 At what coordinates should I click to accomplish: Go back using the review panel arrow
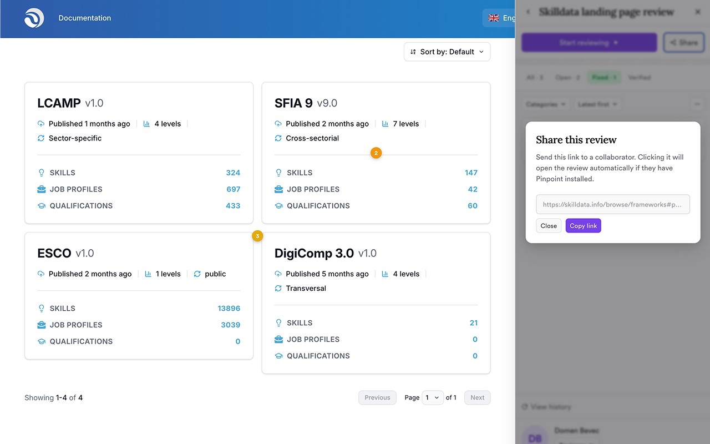(528, 12)
